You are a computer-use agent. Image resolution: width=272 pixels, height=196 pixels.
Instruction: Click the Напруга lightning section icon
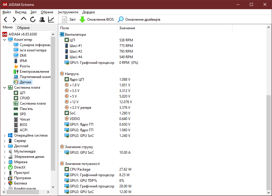[62, 74]
